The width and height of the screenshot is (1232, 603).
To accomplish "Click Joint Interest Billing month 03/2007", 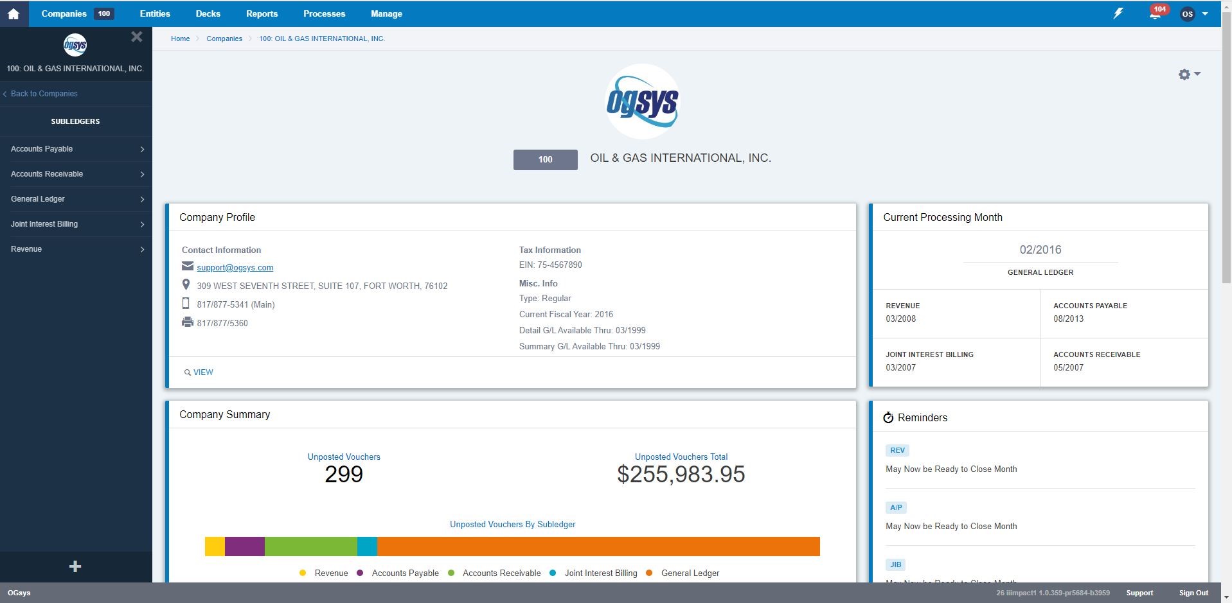I will click(x=900, y=367).
